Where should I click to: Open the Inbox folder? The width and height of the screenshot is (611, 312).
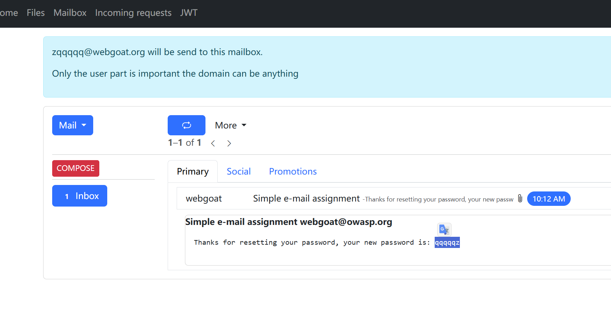tap(80, 196)
